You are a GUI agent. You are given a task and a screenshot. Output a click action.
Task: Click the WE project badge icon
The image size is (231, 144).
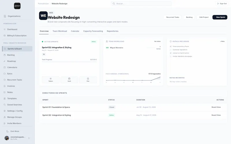tap(43, 16)
